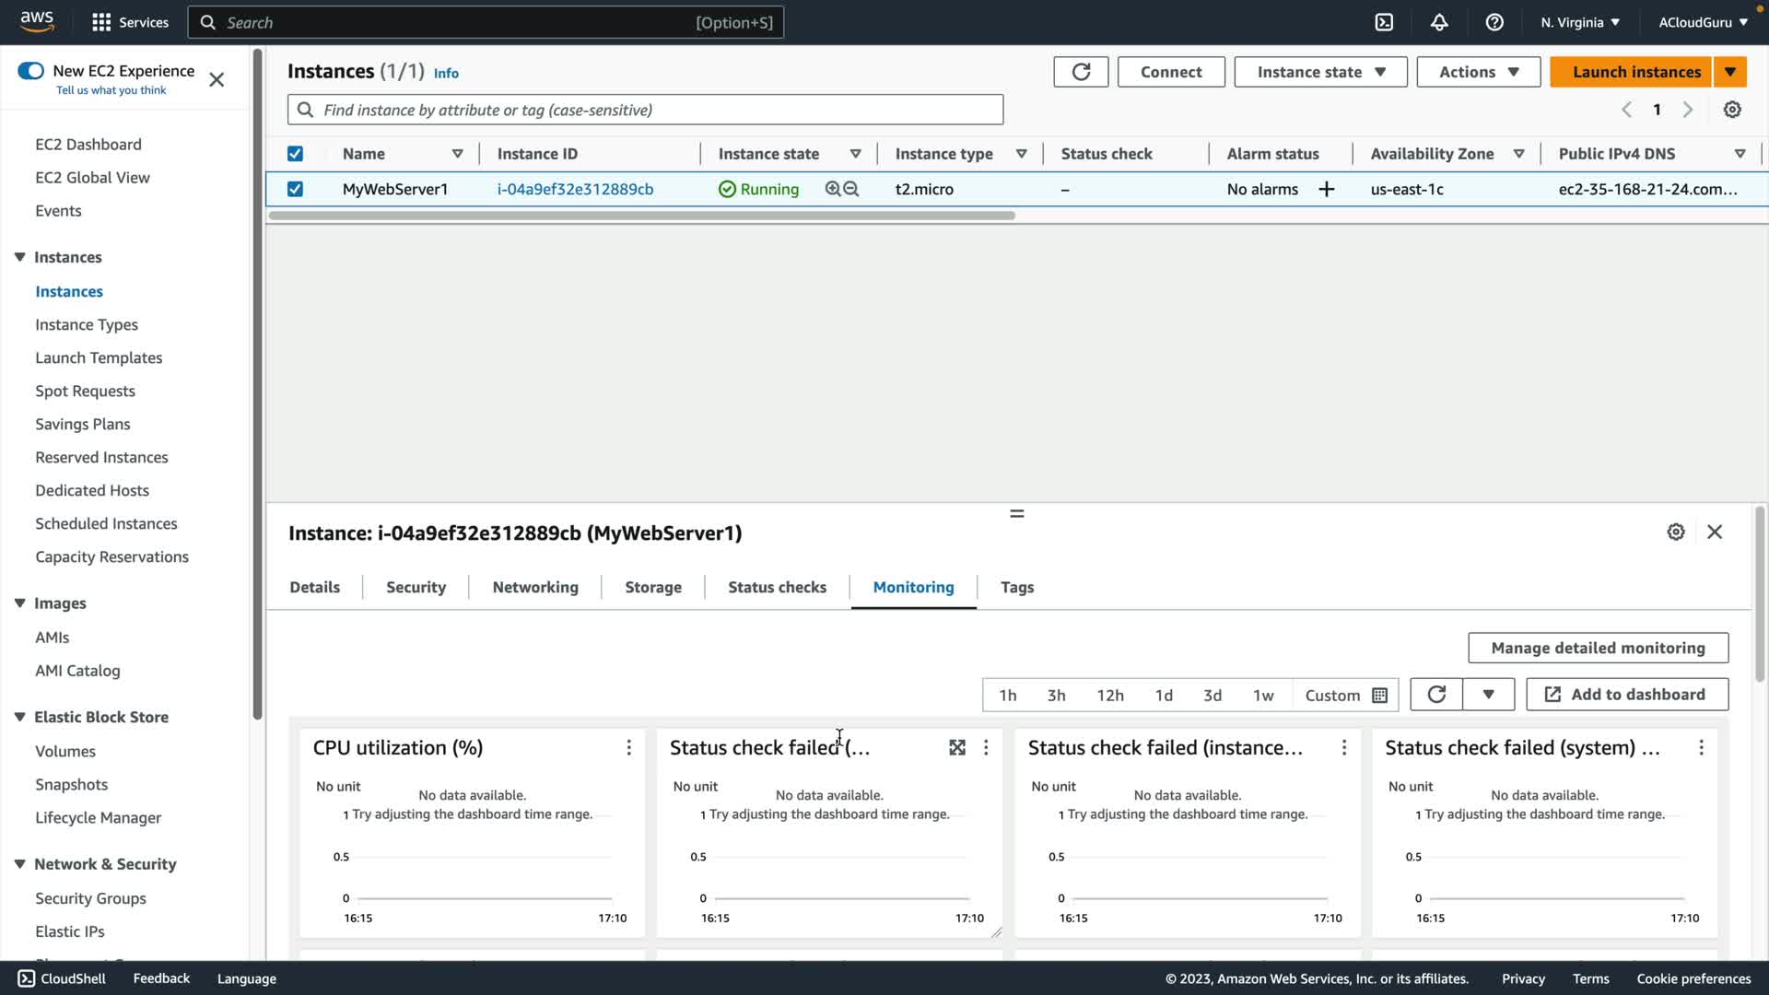1769x995 pixels.
Task: Expand the Actions dropdown menu
Action: click(1478, 72)
